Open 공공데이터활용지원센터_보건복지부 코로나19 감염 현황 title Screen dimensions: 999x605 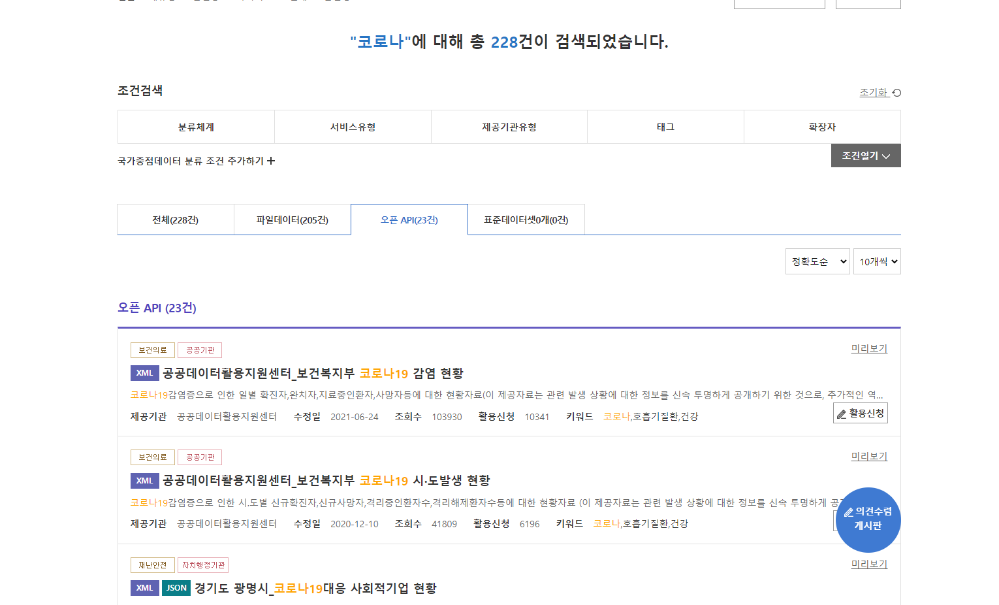click(313, 373)
